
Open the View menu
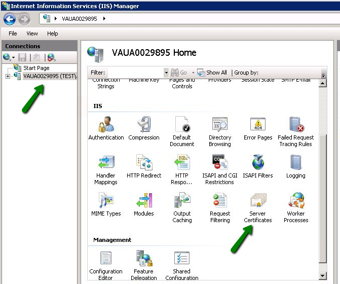pos(32,33)
